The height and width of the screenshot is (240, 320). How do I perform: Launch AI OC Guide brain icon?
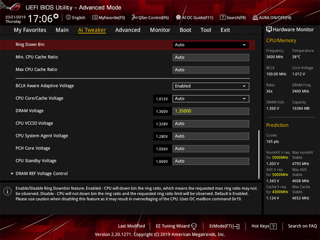click(178, 17)
